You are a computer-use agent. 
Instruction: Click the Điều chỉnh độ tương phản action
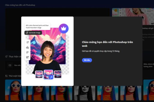click(149, 65)
